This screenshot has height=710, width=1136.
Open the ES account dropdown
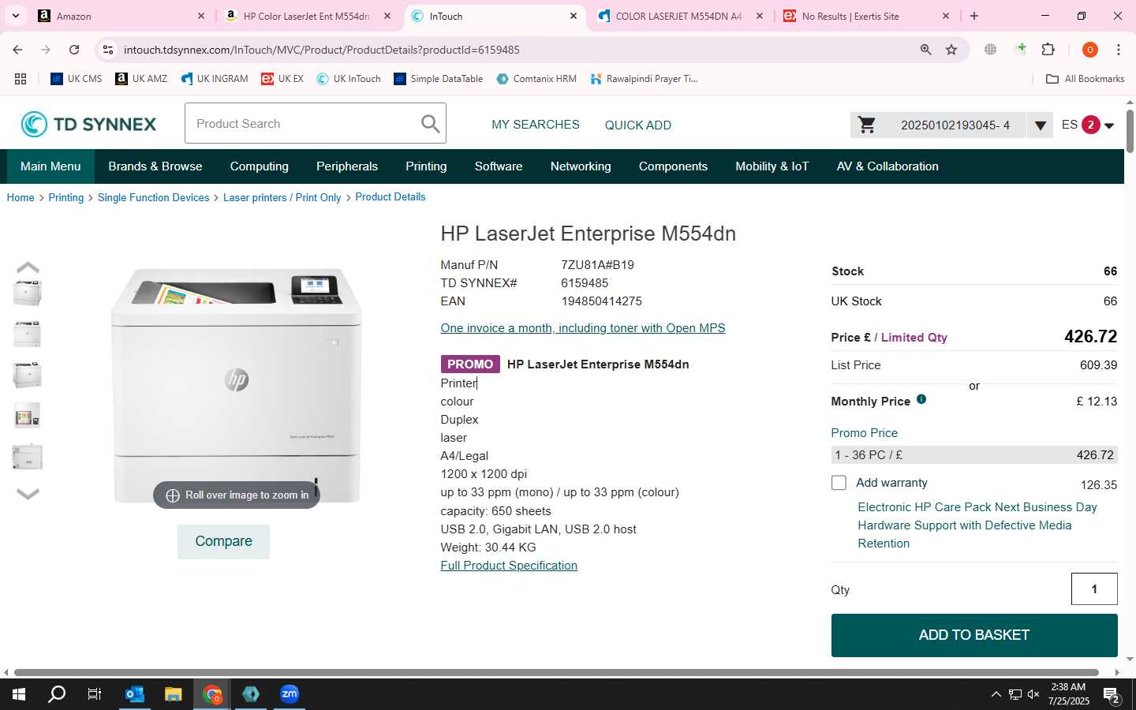point(1088,125)
